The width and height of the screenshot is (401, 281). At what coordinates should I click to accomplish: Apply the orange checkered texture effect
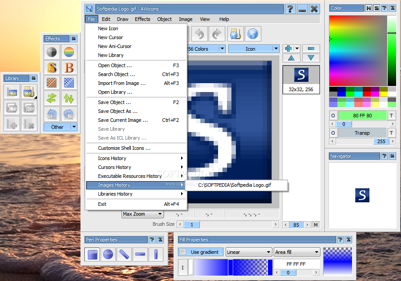click(52, 83)
